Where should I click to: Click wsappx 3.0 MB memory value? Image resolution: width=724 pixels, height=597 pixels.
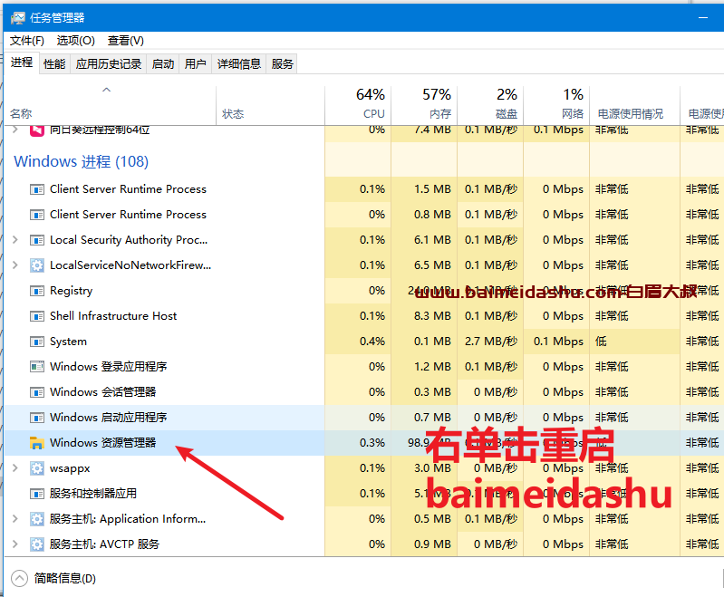[432, 468]
